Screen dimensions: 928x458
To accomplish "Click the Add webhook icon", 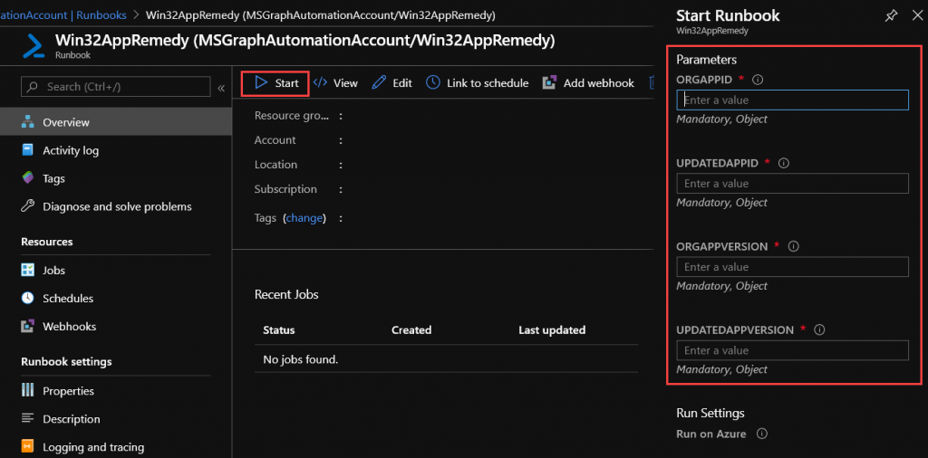I will 549,82.
